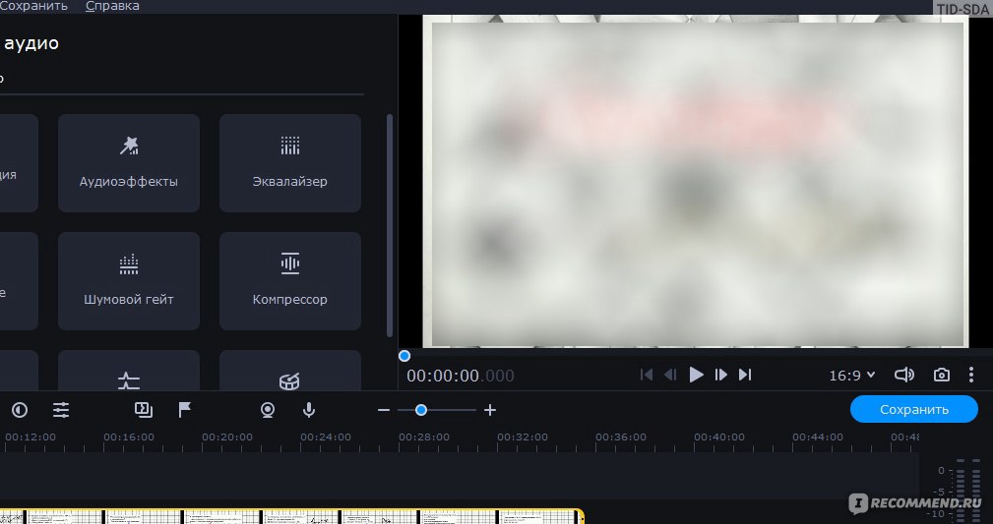
Task: Jump to the end of the clip
Action: [745, 375]
